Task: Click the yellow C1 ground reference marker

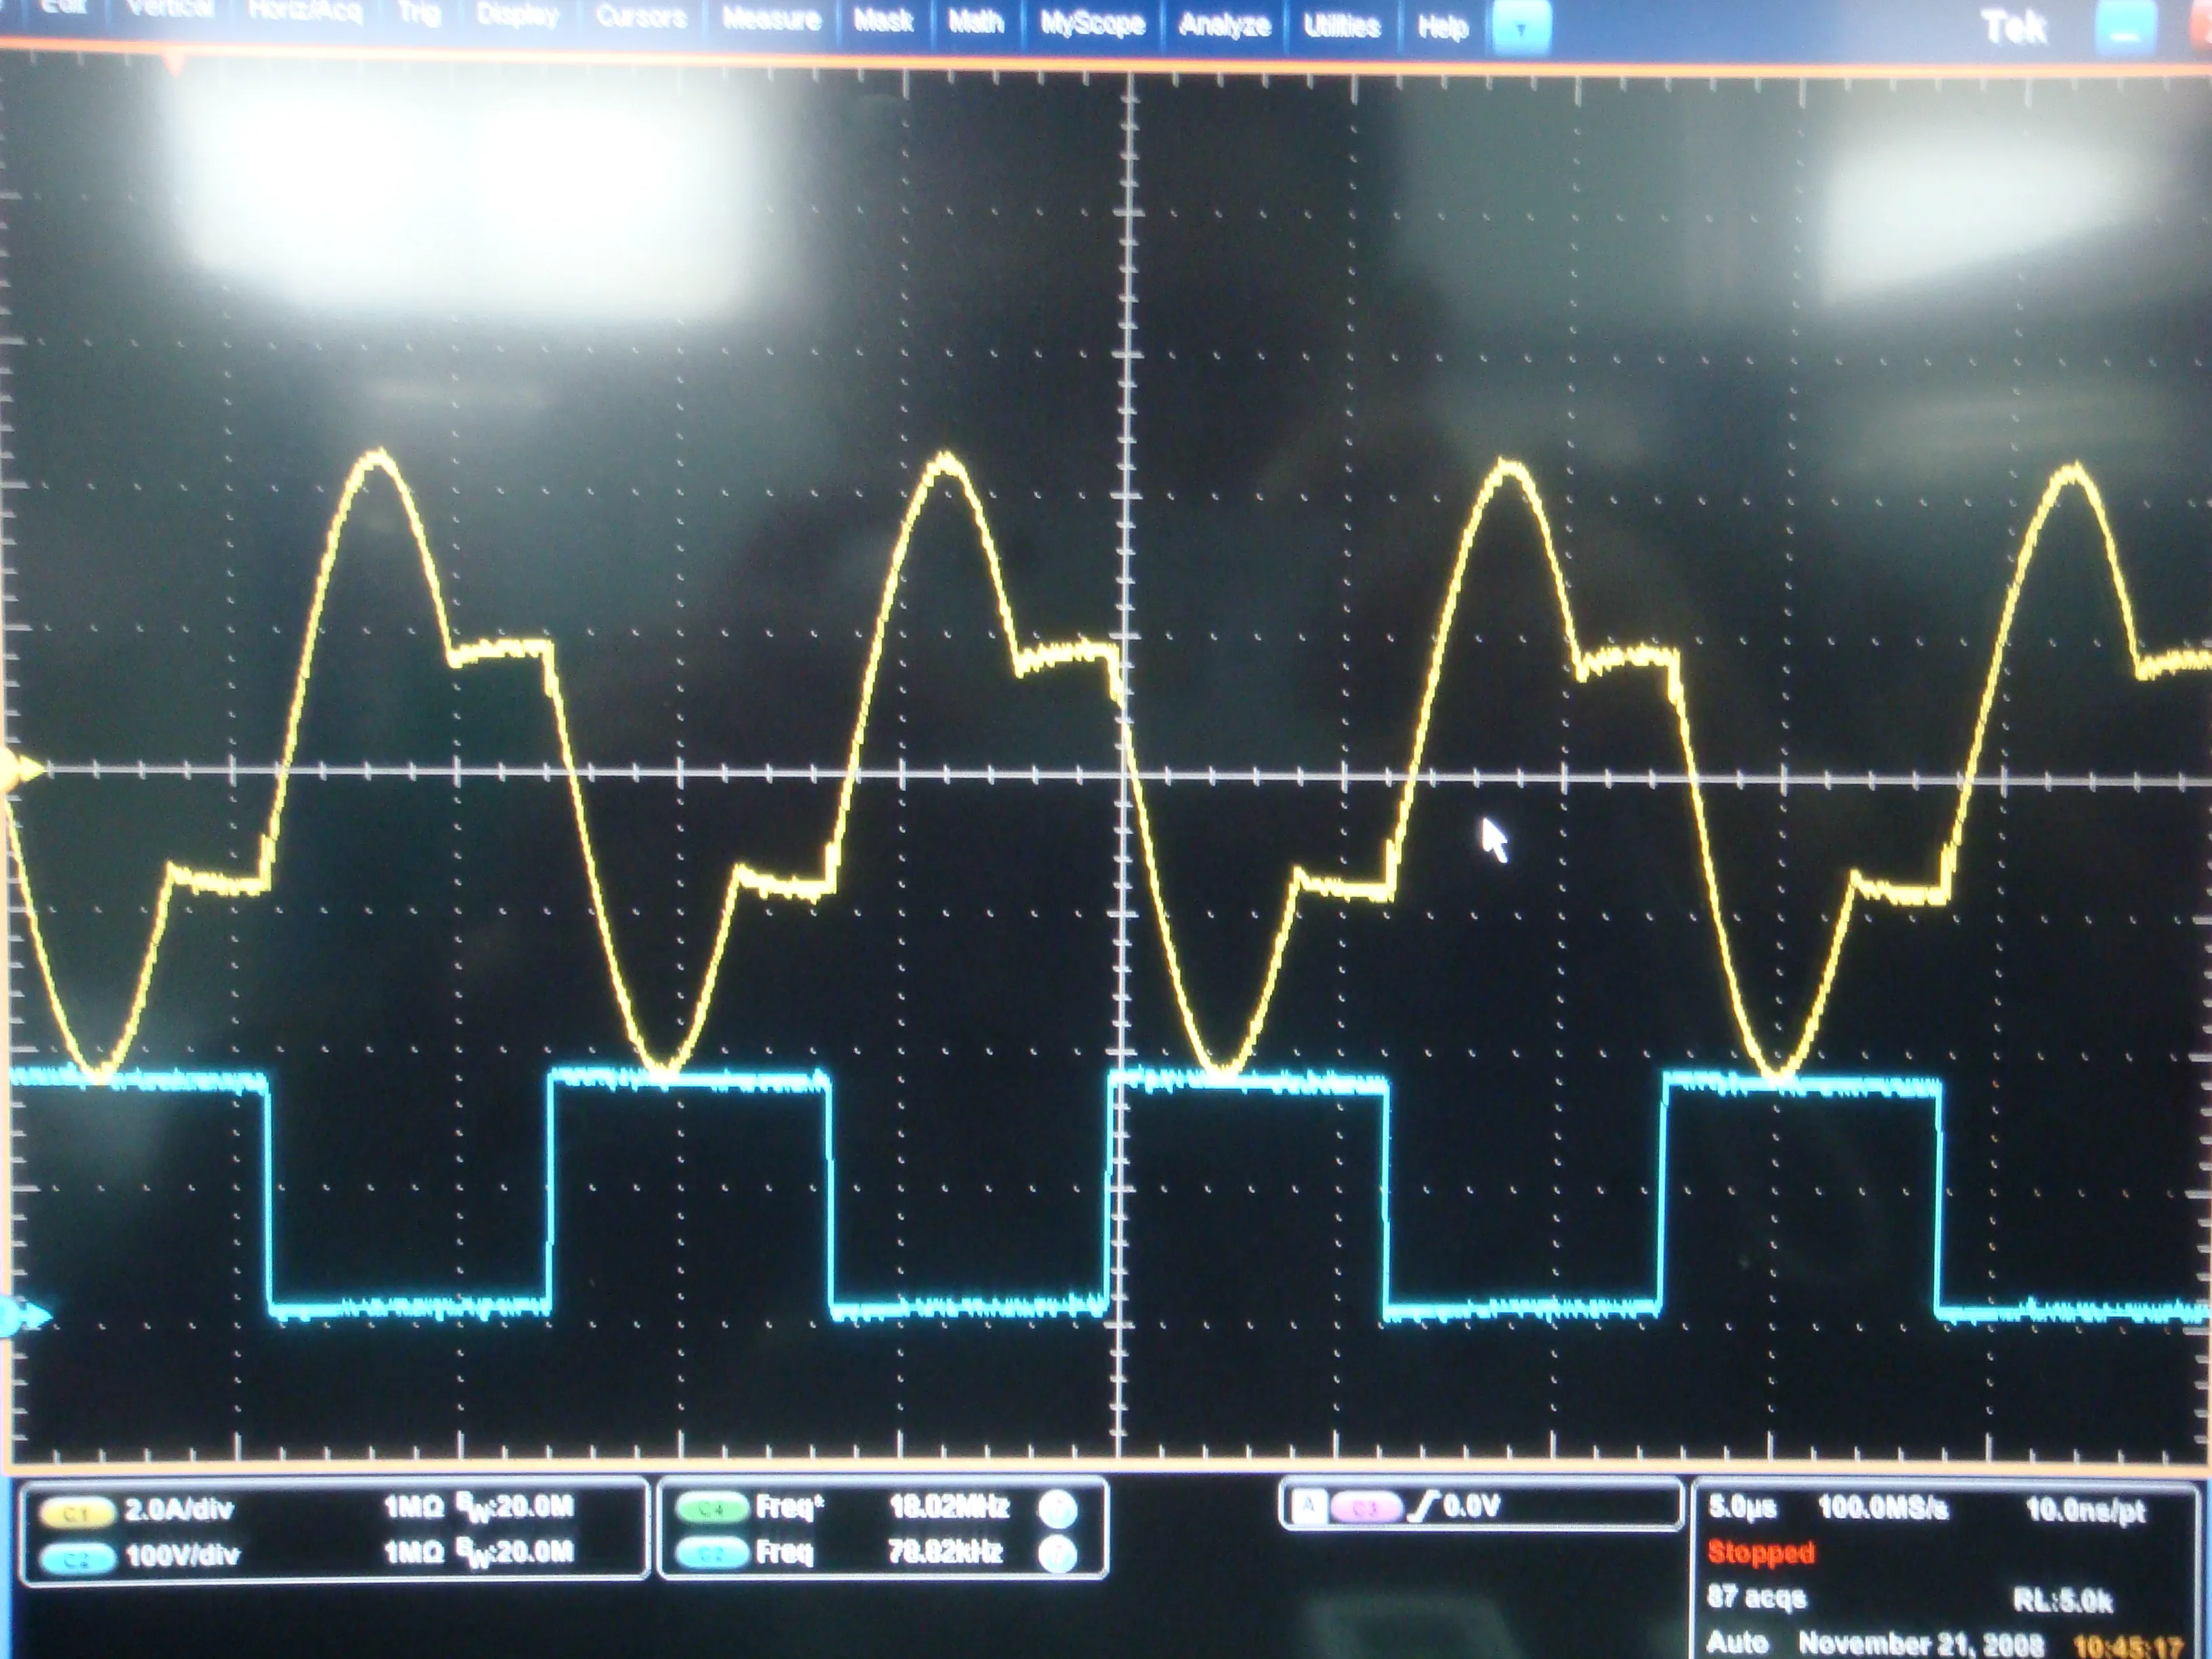Action: click(22, 769)
